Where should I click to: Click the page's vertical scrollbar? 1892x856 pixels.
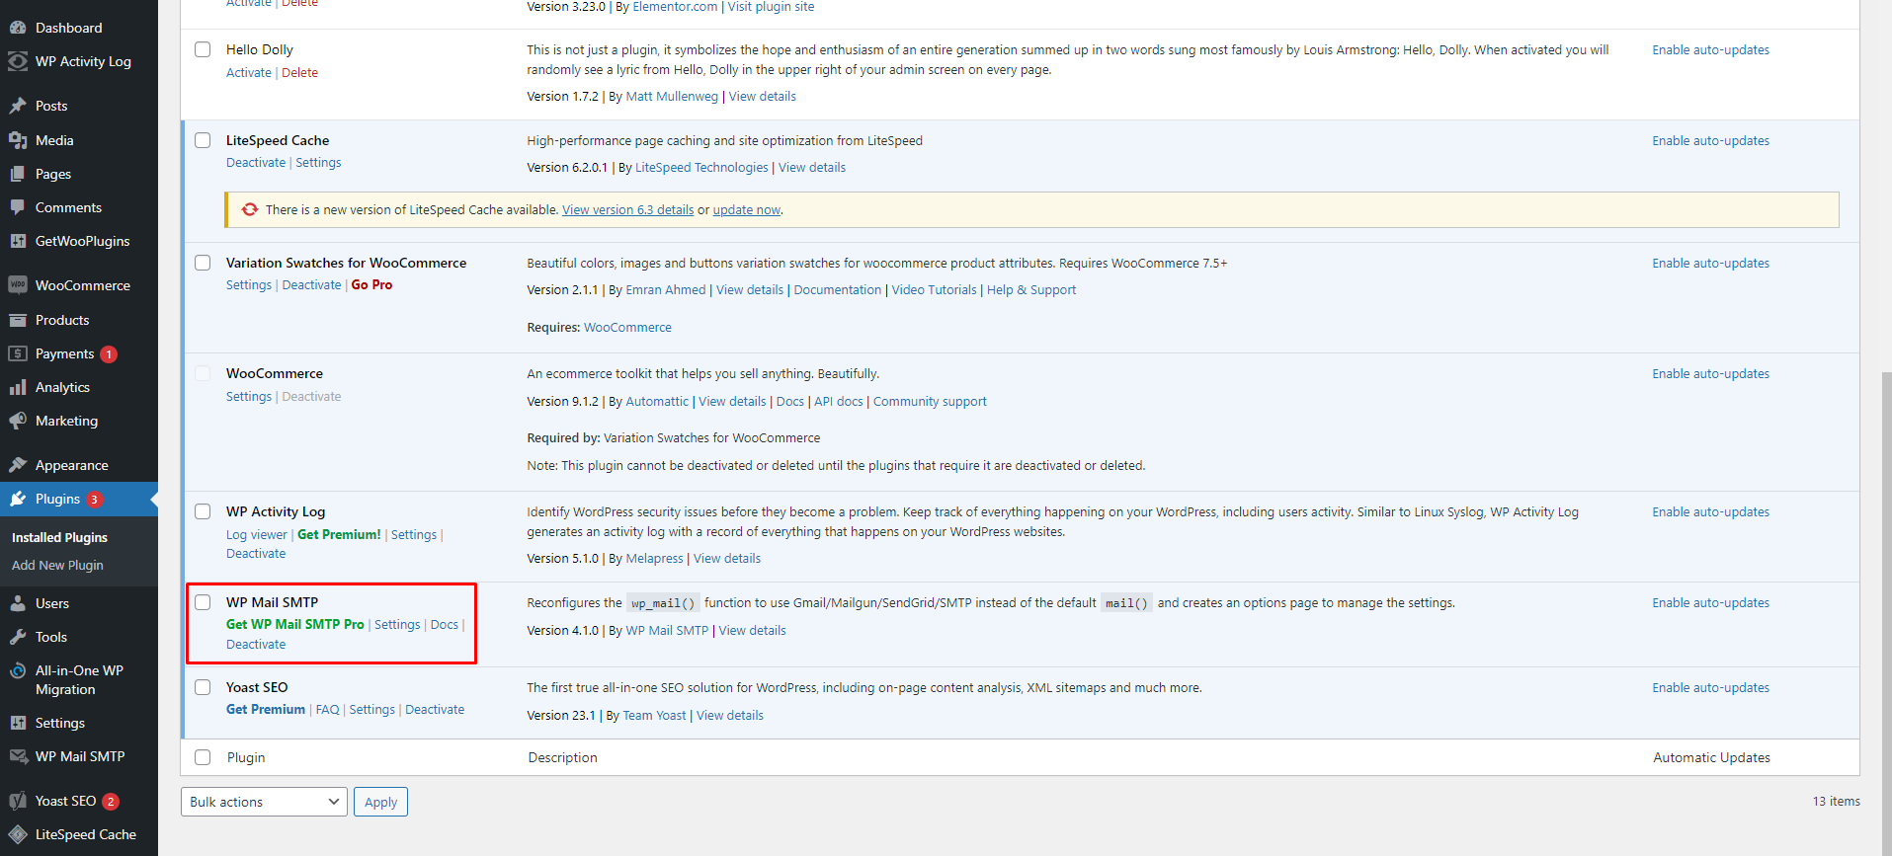coord(1885,592)
